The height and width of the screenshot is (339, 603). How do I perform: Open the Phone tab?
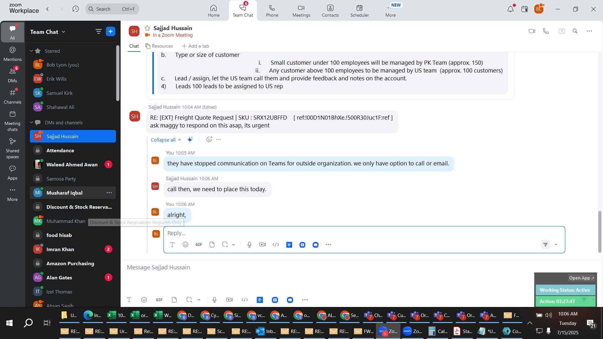click(272, 11)
